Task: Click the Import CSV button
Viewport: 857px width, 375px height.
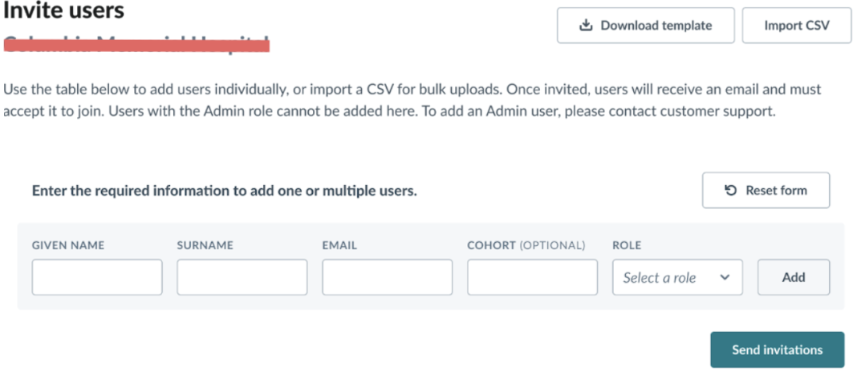Action: (796, 26)
